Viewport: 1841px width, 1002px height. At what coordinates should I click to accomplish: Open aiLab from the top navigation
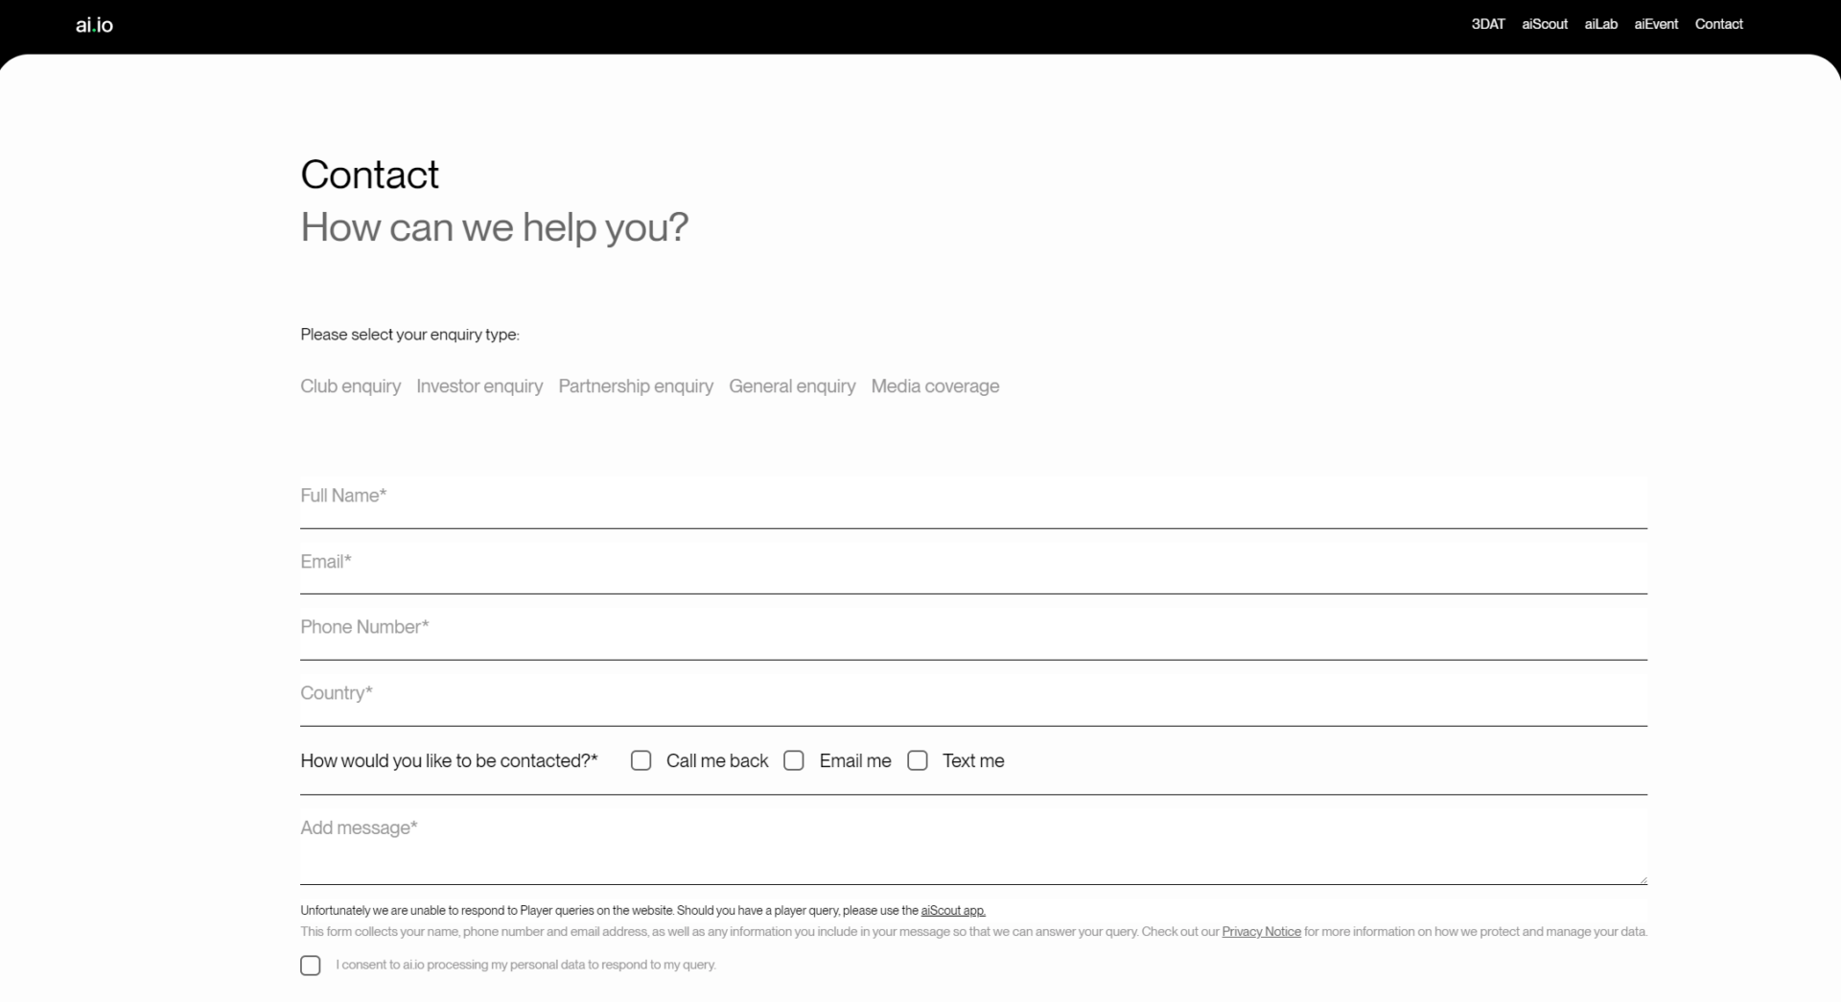(x=1600, y=24)
